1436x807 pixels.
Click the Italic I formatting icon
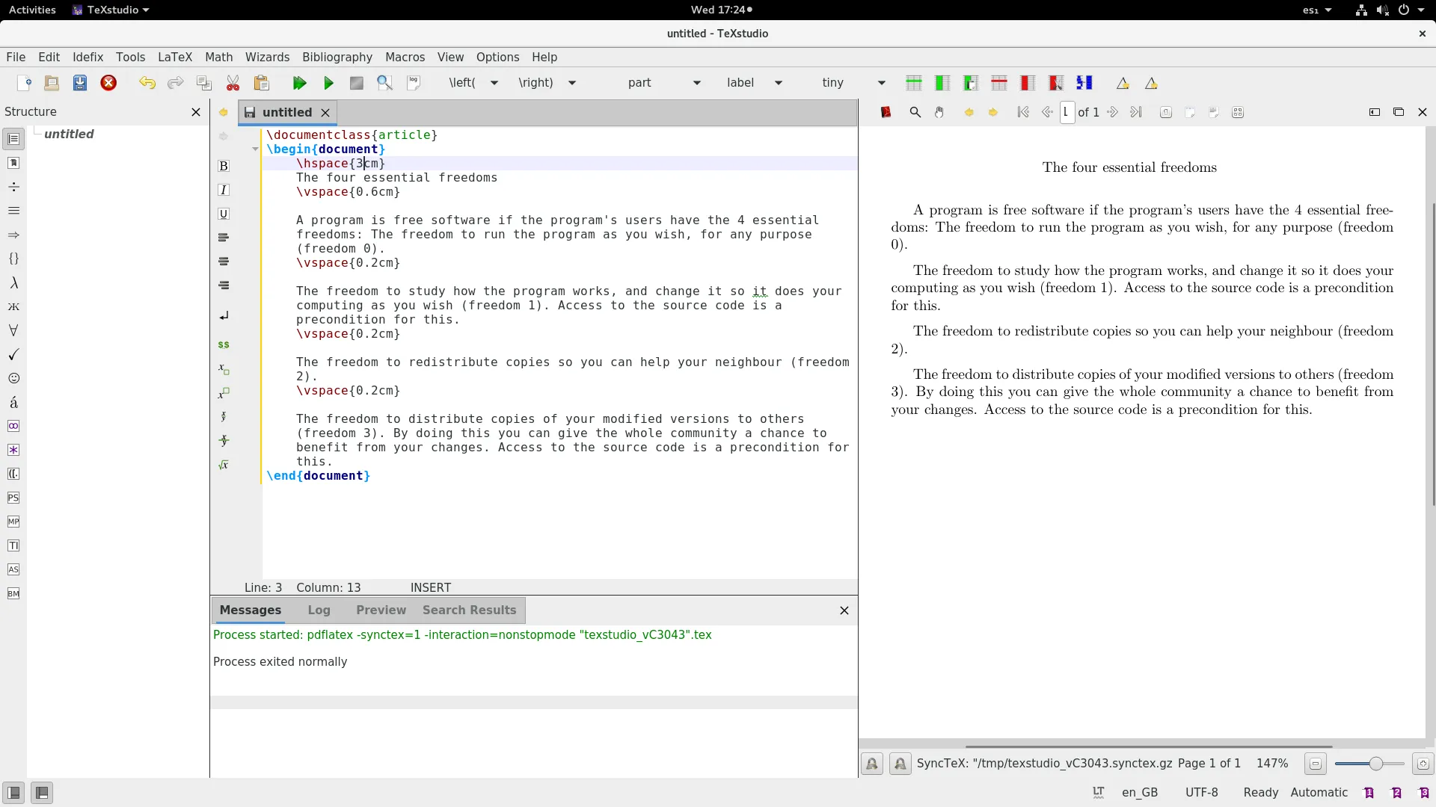223,190
